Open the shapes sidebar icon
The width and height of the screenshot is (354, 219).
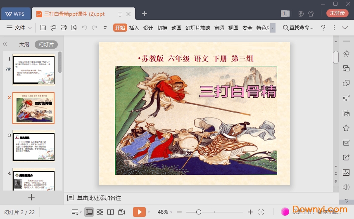[346, 83]
